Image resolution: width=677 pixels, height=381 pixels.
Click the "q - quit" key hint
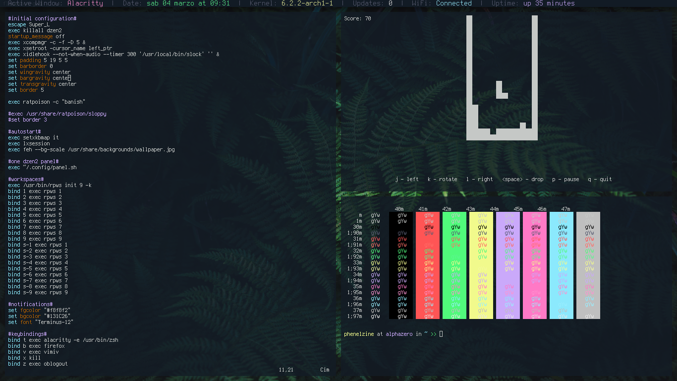pos(600,179)
